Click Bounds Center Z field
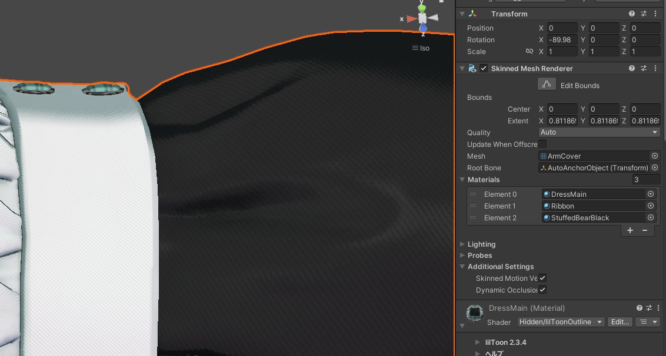 coord(645,109)
